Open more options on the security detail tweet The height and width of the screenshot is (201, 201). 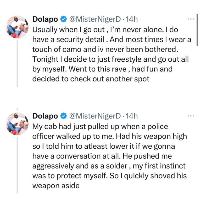191,19
